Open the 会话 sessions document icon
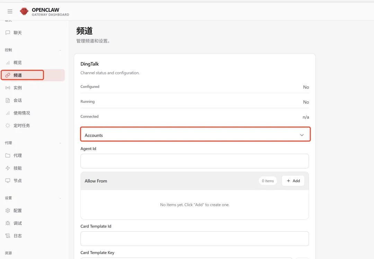The image size is (374, 259). [x=8, y=100]
